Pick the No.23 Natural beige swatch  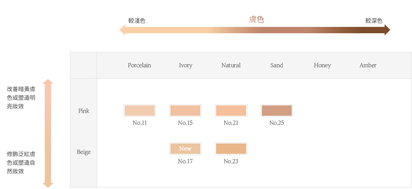231,149
